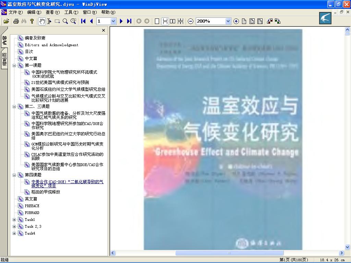
Task: Click the rotate right toolbar icon
Action: (278, 21)
